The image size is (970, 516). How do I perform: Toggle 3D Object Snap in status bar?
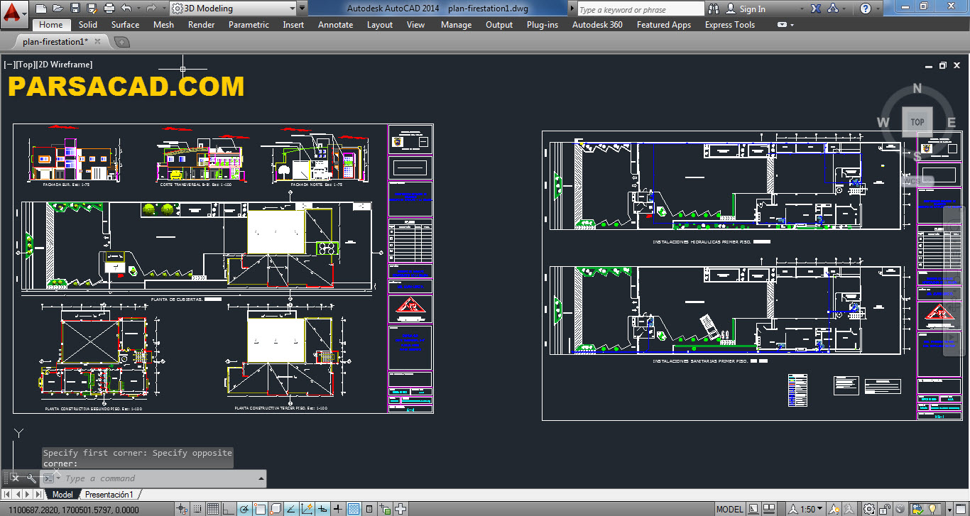[276, 509]
